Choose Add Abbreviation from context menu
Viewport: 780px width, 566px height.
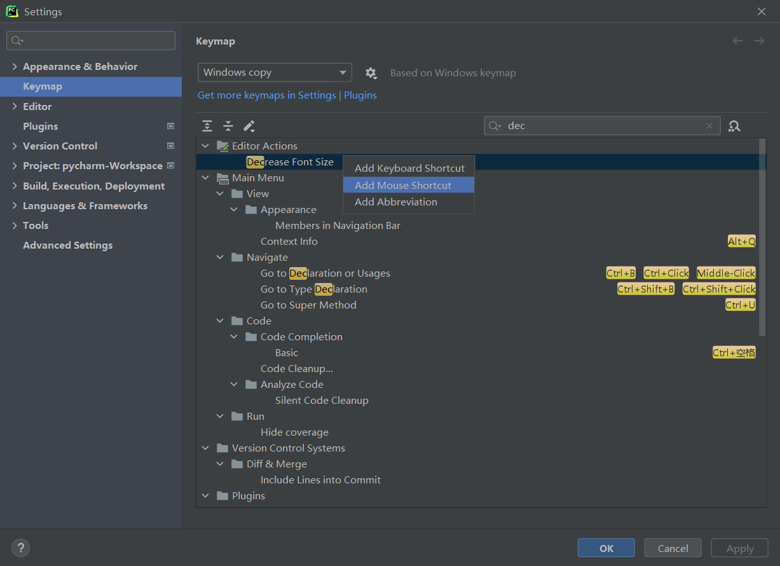pyautogui.click(x=409, y=202)
